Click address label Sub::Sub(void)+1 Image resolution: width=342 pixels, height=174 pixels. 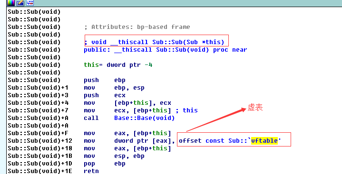pyautogui.click(x=38, y=88)
